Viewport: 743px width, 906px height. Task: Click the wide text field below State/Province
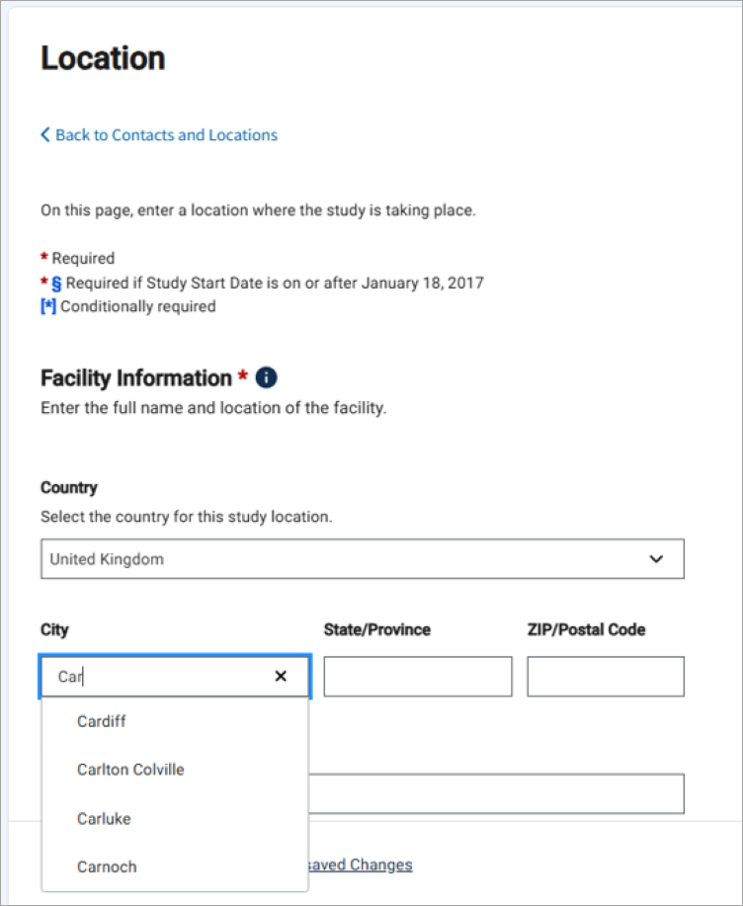click(x=496, y=793)
